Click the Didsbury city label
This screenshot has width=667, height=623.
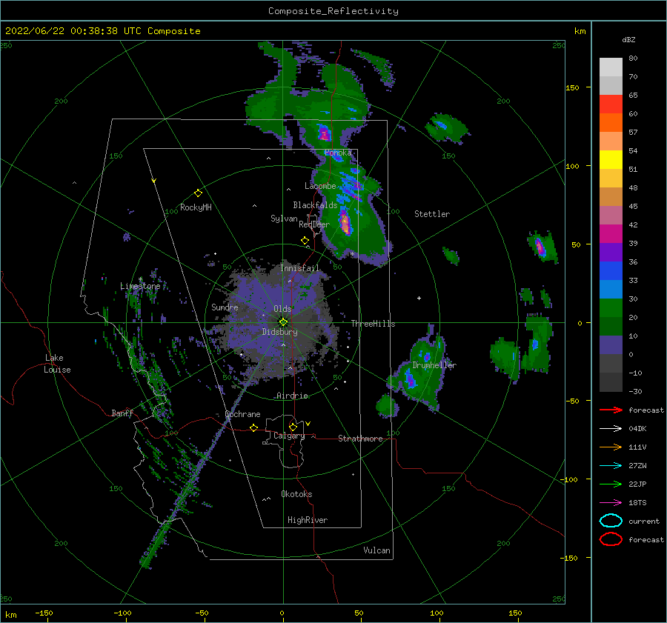tap(279, 332)
